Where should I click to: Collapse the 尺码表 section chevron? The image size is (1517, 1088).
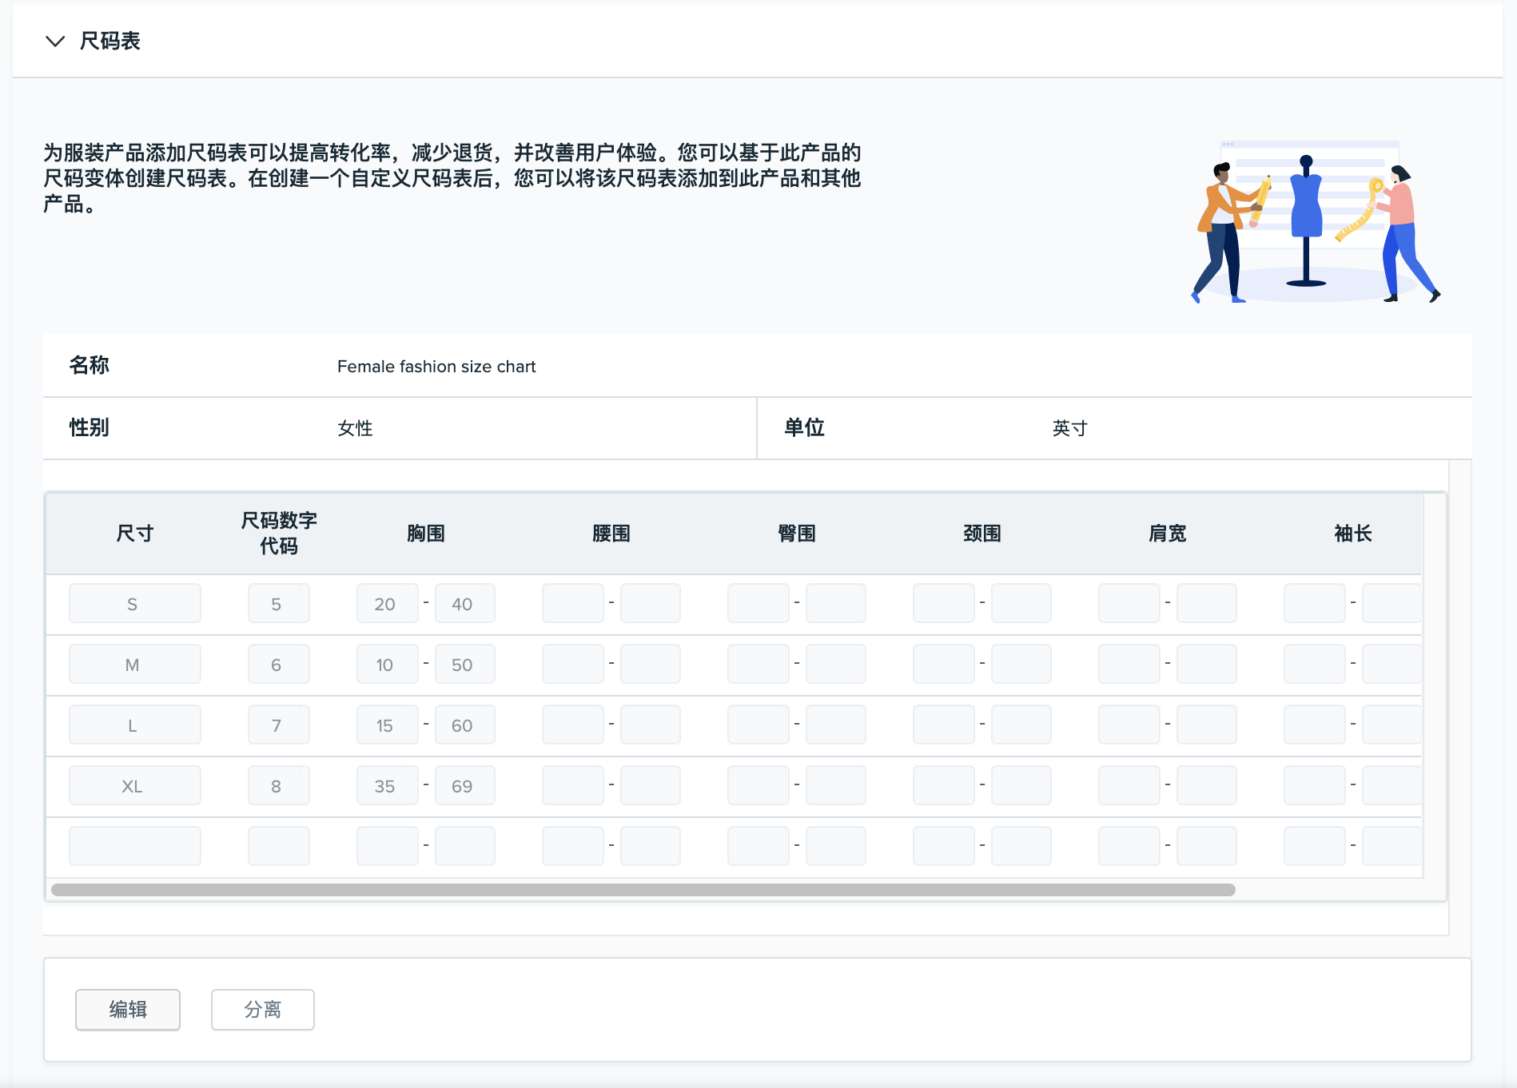(x=55, y=41)
